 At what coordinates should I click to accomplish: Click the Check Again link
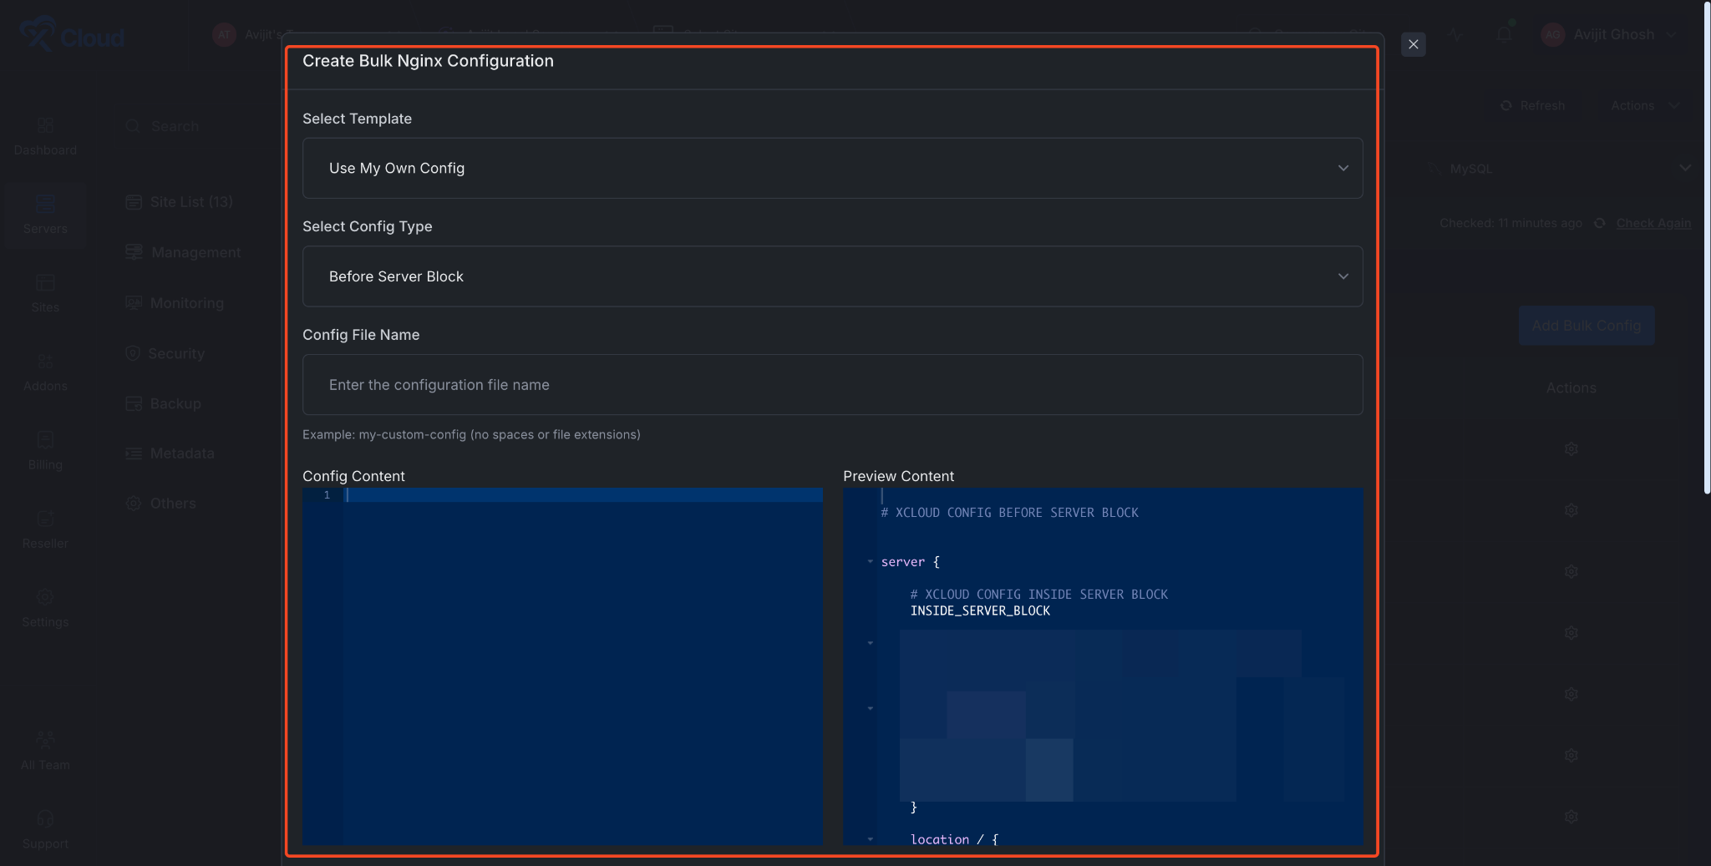pyautogui.click(x=1652, y=223)
